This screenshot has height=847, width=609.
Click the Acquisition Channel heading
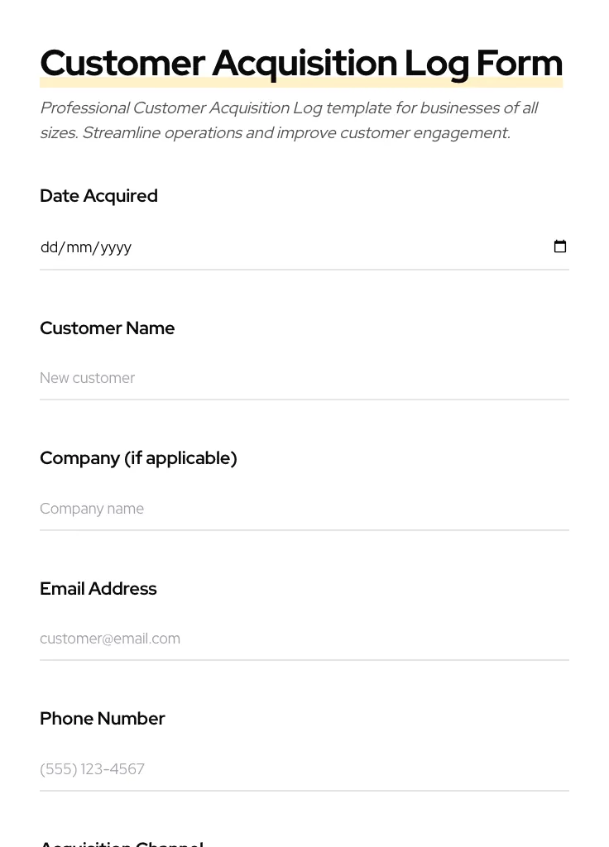pyautogui.click(x=121, y=842)
